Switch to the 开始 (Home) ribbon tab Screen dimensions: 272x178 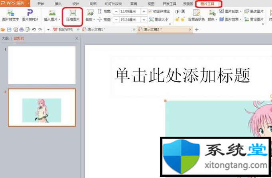[x=41, y=3]
